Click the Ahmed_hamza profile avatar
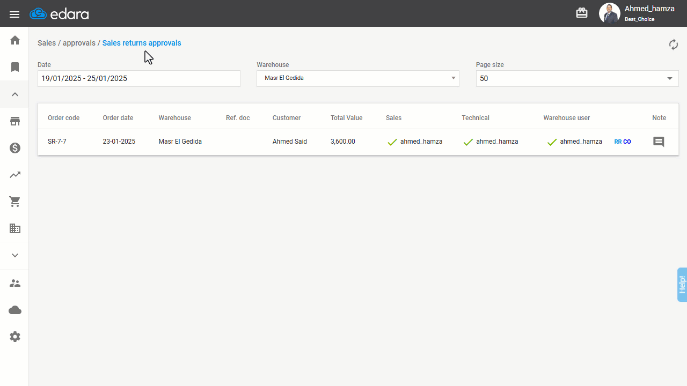The height and width of the screenshot is (386, 687). point(610,13)
